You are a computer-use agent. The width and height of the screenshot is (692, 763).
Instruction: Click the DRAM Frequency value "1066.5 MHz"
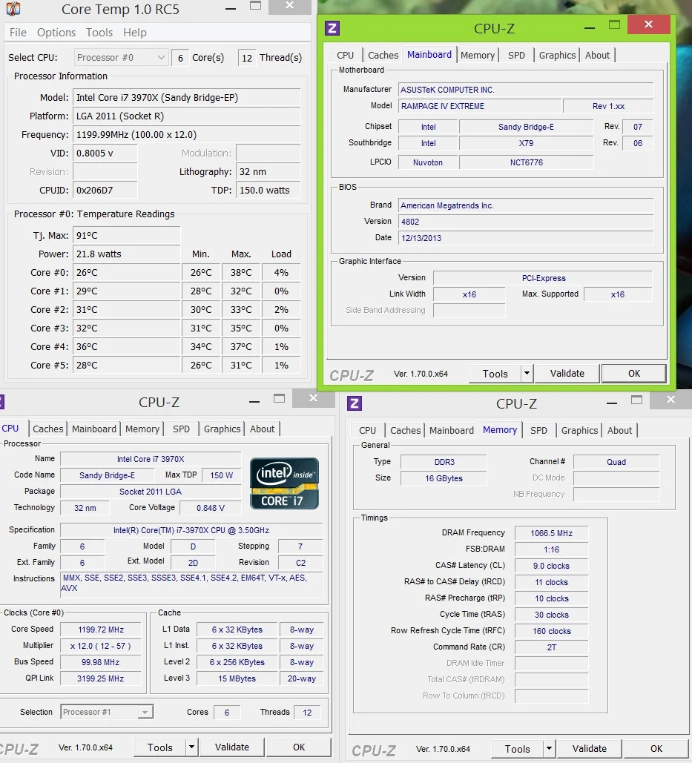pos(551,533)
